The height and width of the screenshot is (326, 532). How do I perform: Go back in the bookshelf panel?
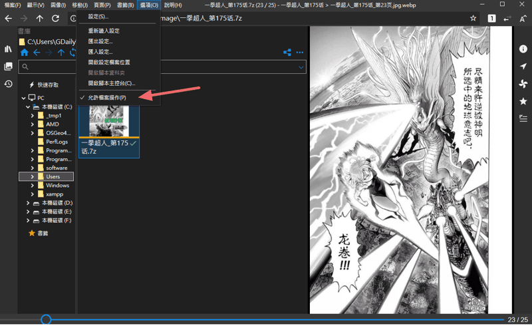coord(37,53)
